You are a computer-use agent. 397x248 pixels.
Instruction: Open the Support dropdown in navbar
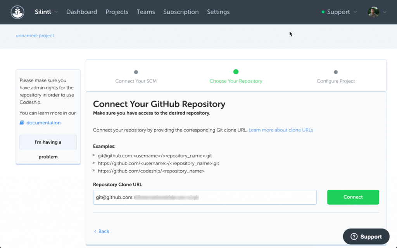tap(338, 12)
